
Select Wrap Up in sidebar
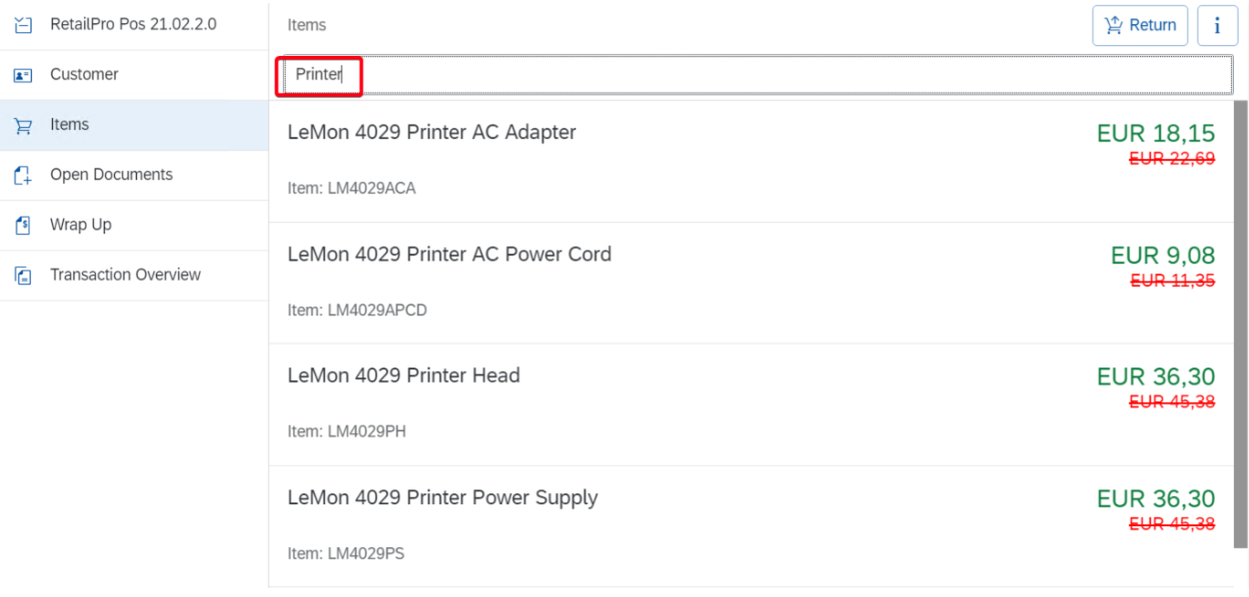tap(81, 225)
